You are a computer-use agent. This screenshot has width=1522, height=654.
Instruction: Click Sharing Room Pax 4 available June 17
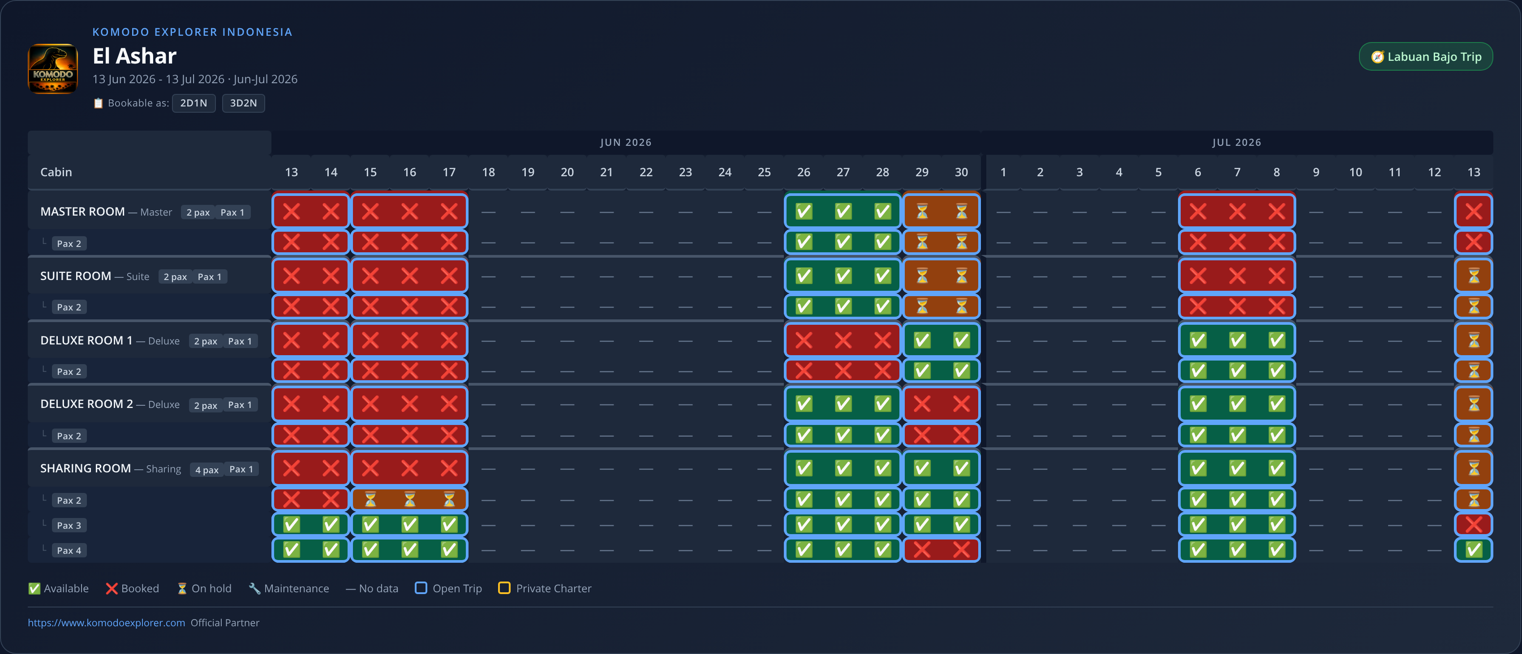449,549
